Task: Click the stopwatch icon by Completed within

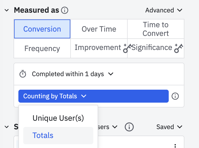Action: [23, 74]
